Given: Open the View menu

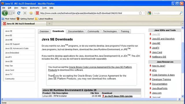Looking at the screenshot, I should [x=16, y=8].
